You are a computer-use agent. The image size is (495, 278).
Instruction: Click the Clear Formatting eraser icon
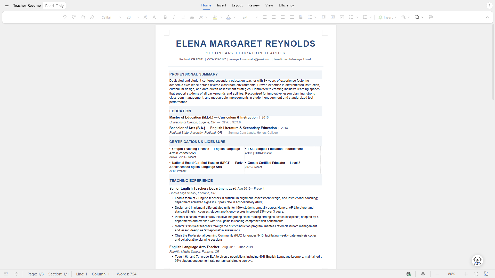click(x=92, y=17)
